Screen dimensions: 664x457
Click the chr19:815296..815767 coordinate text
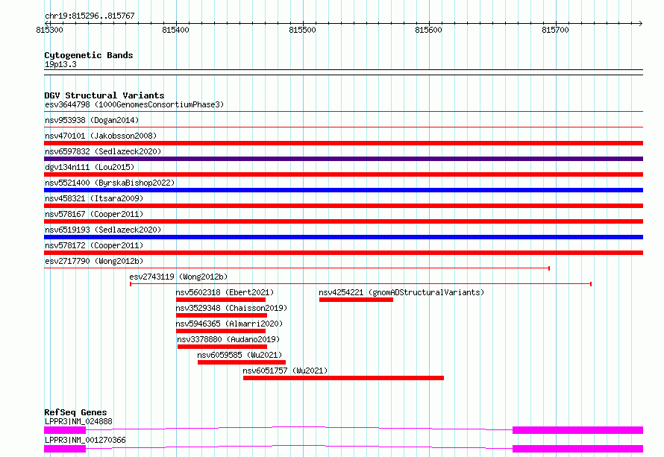click(90, 16)
